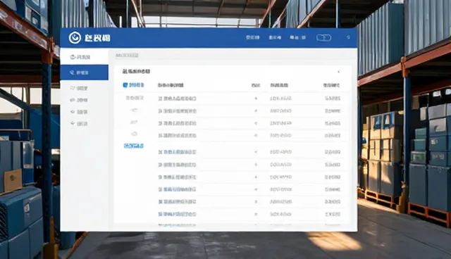The image size is (451, 259).
Task: Open the bottom-most sidebar menu item
Action: (79, 123)
